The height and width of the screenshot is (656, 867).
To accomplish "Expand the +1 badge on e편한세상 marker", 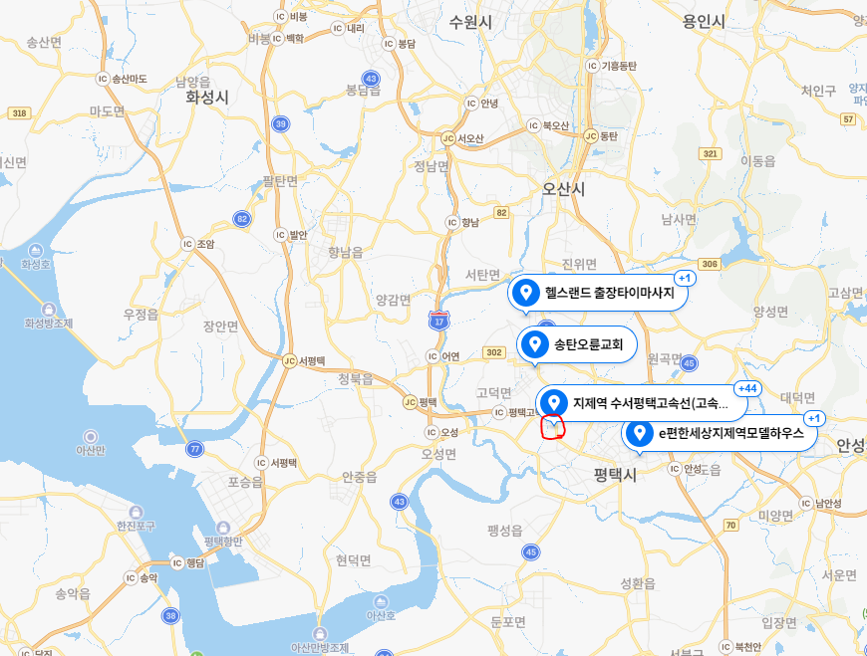I will 814,418.
